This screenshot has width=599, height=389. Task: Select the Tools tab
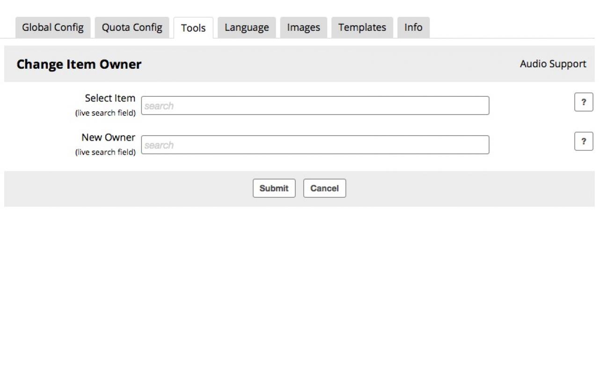193,28
